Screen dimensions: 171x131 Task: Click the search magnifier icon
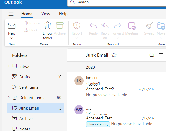(x=73, y=2)
